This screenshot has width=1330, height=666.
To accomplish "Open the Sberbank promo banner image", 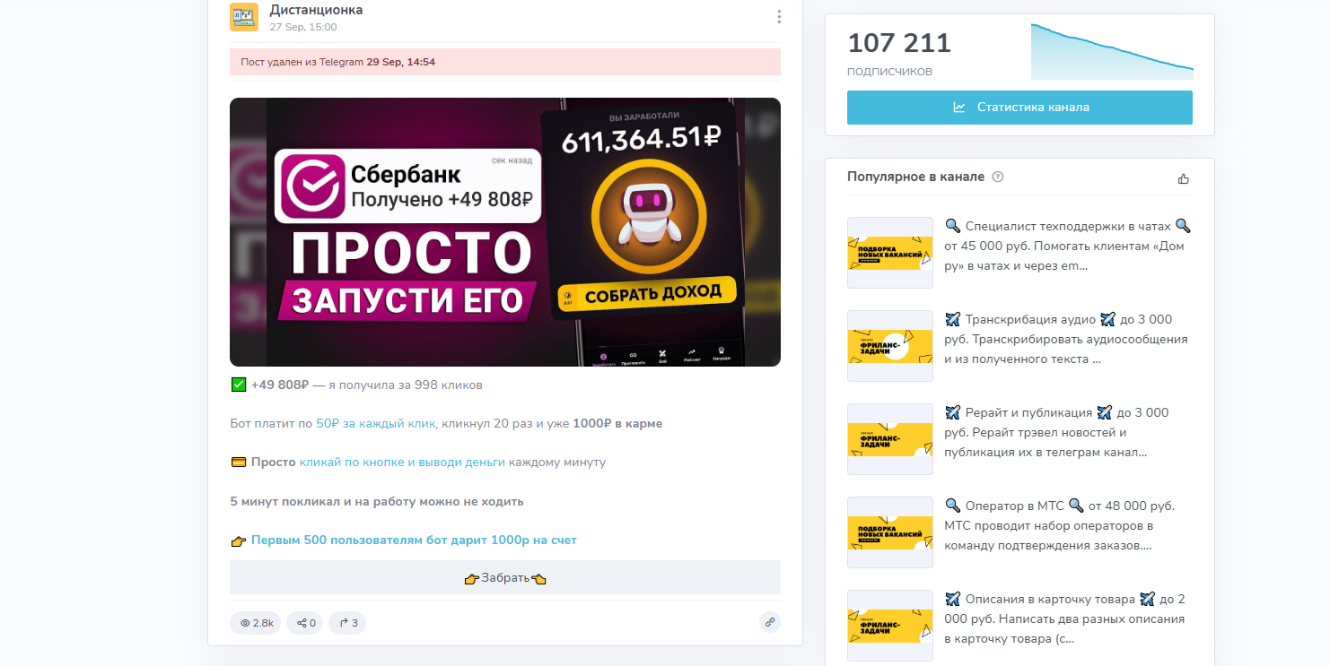I will [x=504, y=232].
